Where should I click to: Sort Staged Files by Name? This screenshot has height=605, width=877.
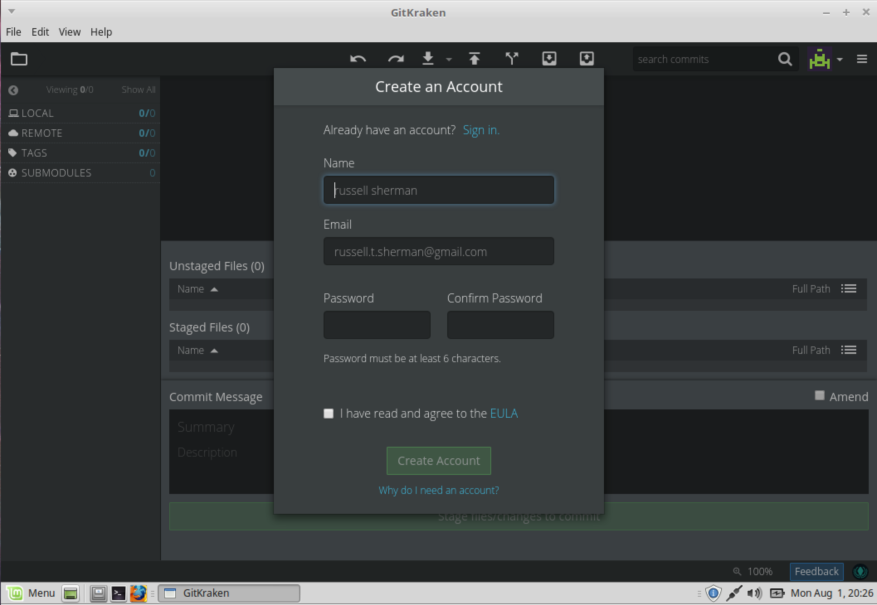197,350
